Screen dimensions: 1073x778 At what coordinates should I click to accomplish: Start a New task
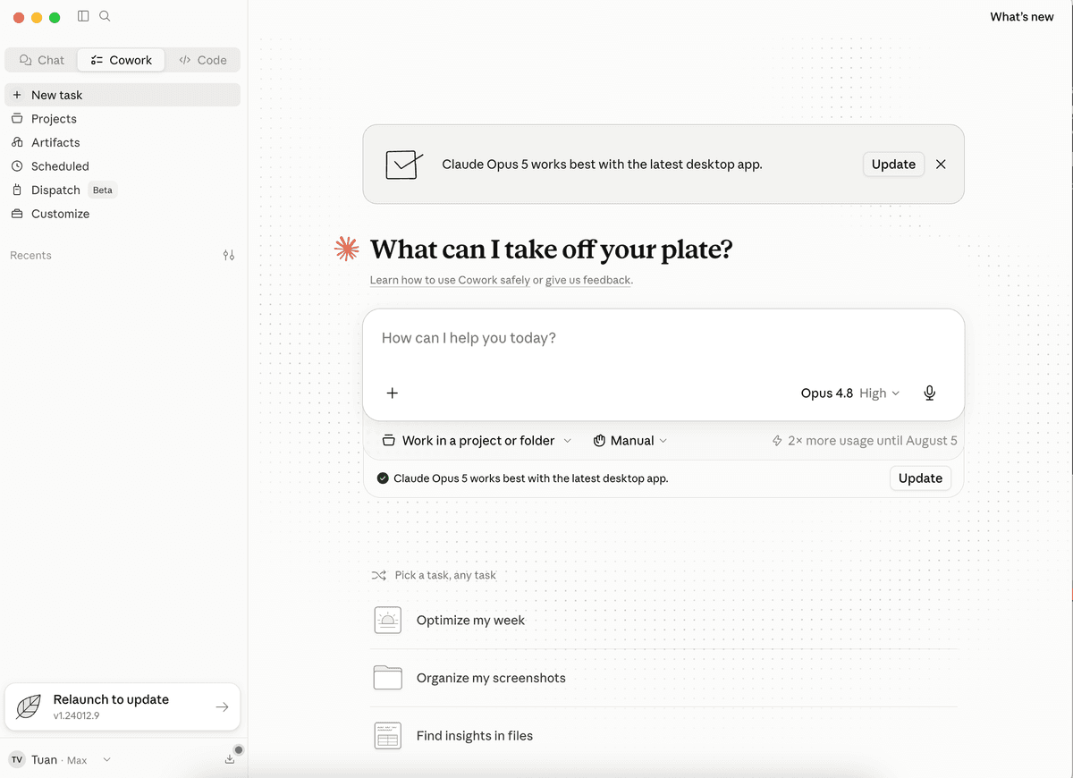click(x=123, y=95)
